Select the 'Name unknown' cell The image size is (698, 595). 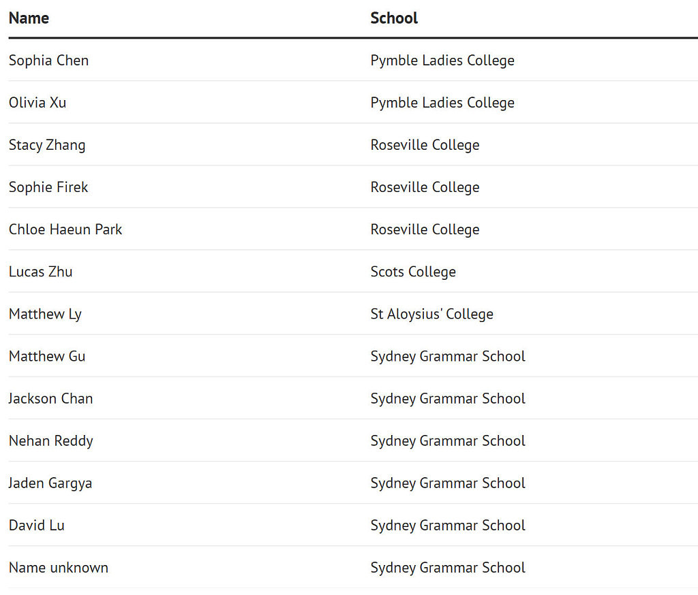tap(59, 567)
